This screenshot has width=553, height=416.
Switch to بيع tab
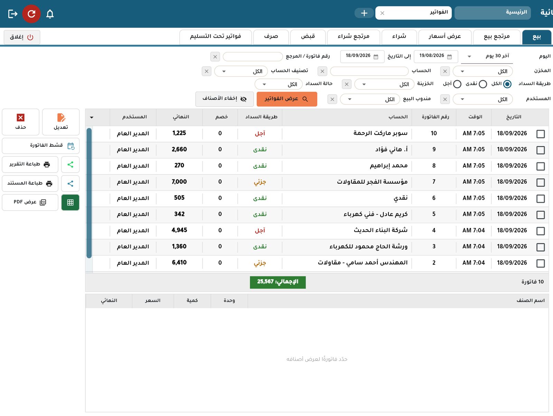(537, 37)
